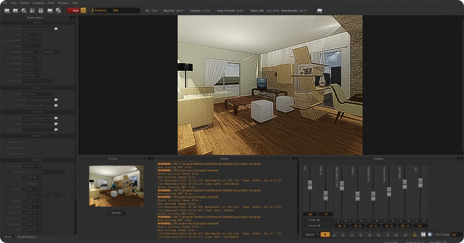Click the icon at the right end of the status toolbar
The image size is (464, 243).
tap(319, 11)
